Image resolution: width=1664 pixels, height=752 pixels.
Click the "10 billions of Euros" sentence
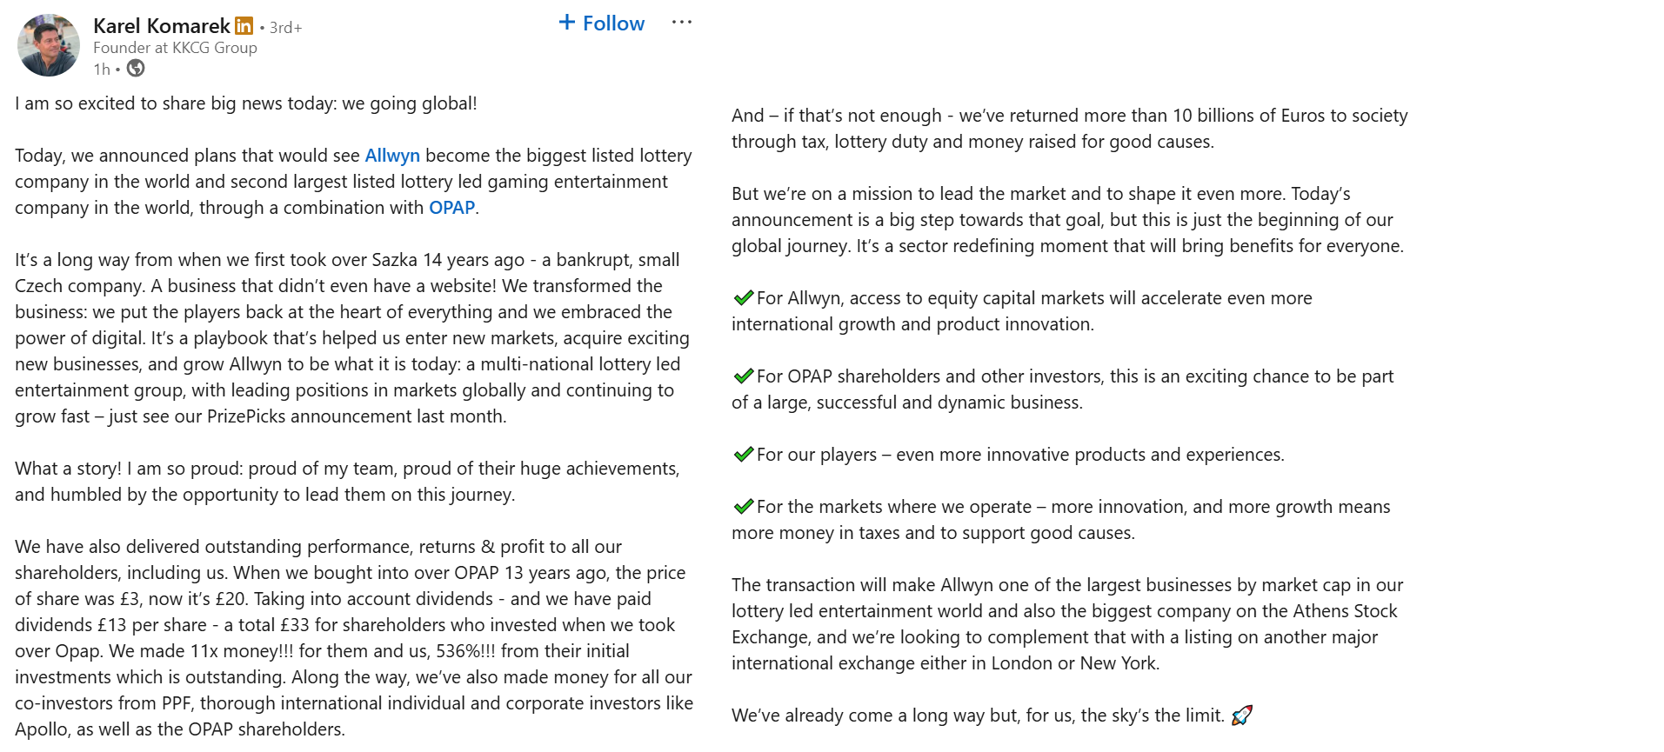(1069, 129)
